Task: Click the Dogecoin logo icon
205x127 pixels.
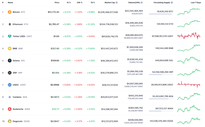Action: coord(10,121)
